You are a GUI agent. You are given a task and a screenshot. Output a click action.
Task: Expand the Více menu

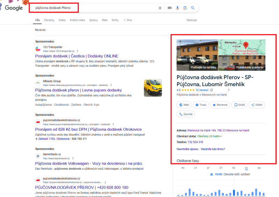point(128,20)
